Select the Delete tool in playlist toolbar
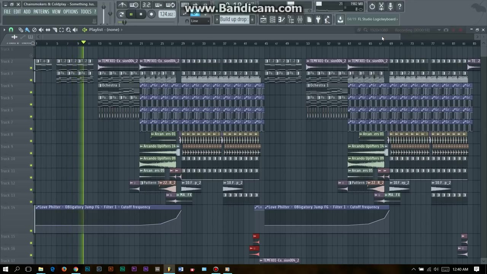Screen dimensions: 487x274 [34, 30]
